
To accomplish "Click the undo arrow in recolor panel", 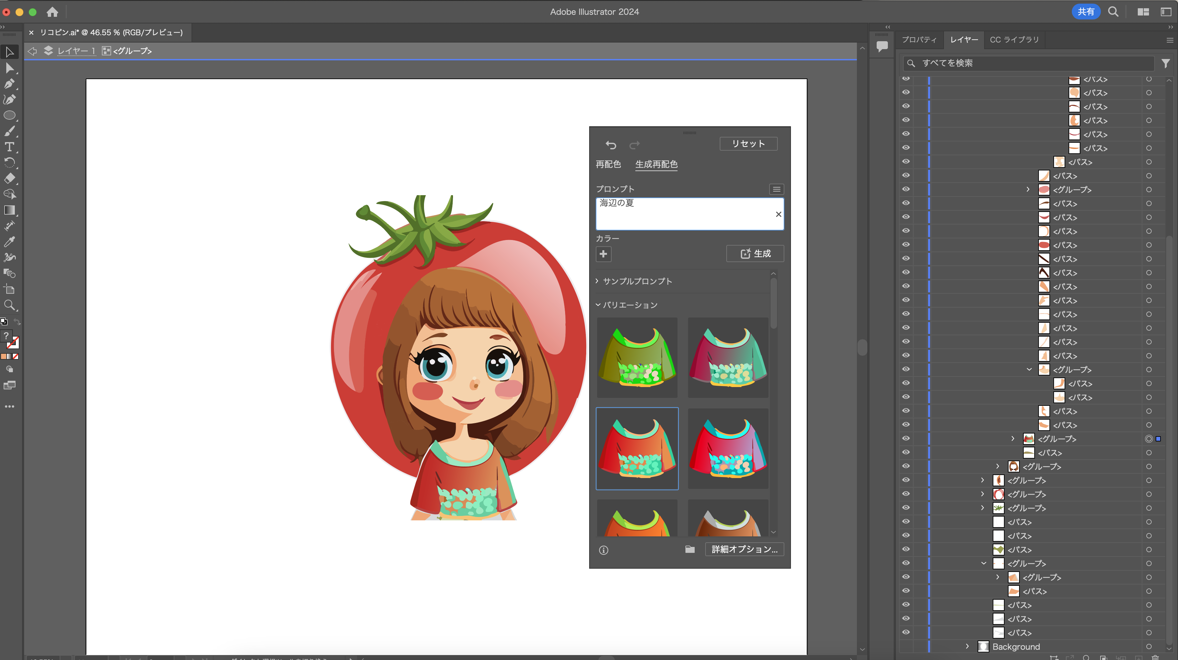I will pos(611,145).
